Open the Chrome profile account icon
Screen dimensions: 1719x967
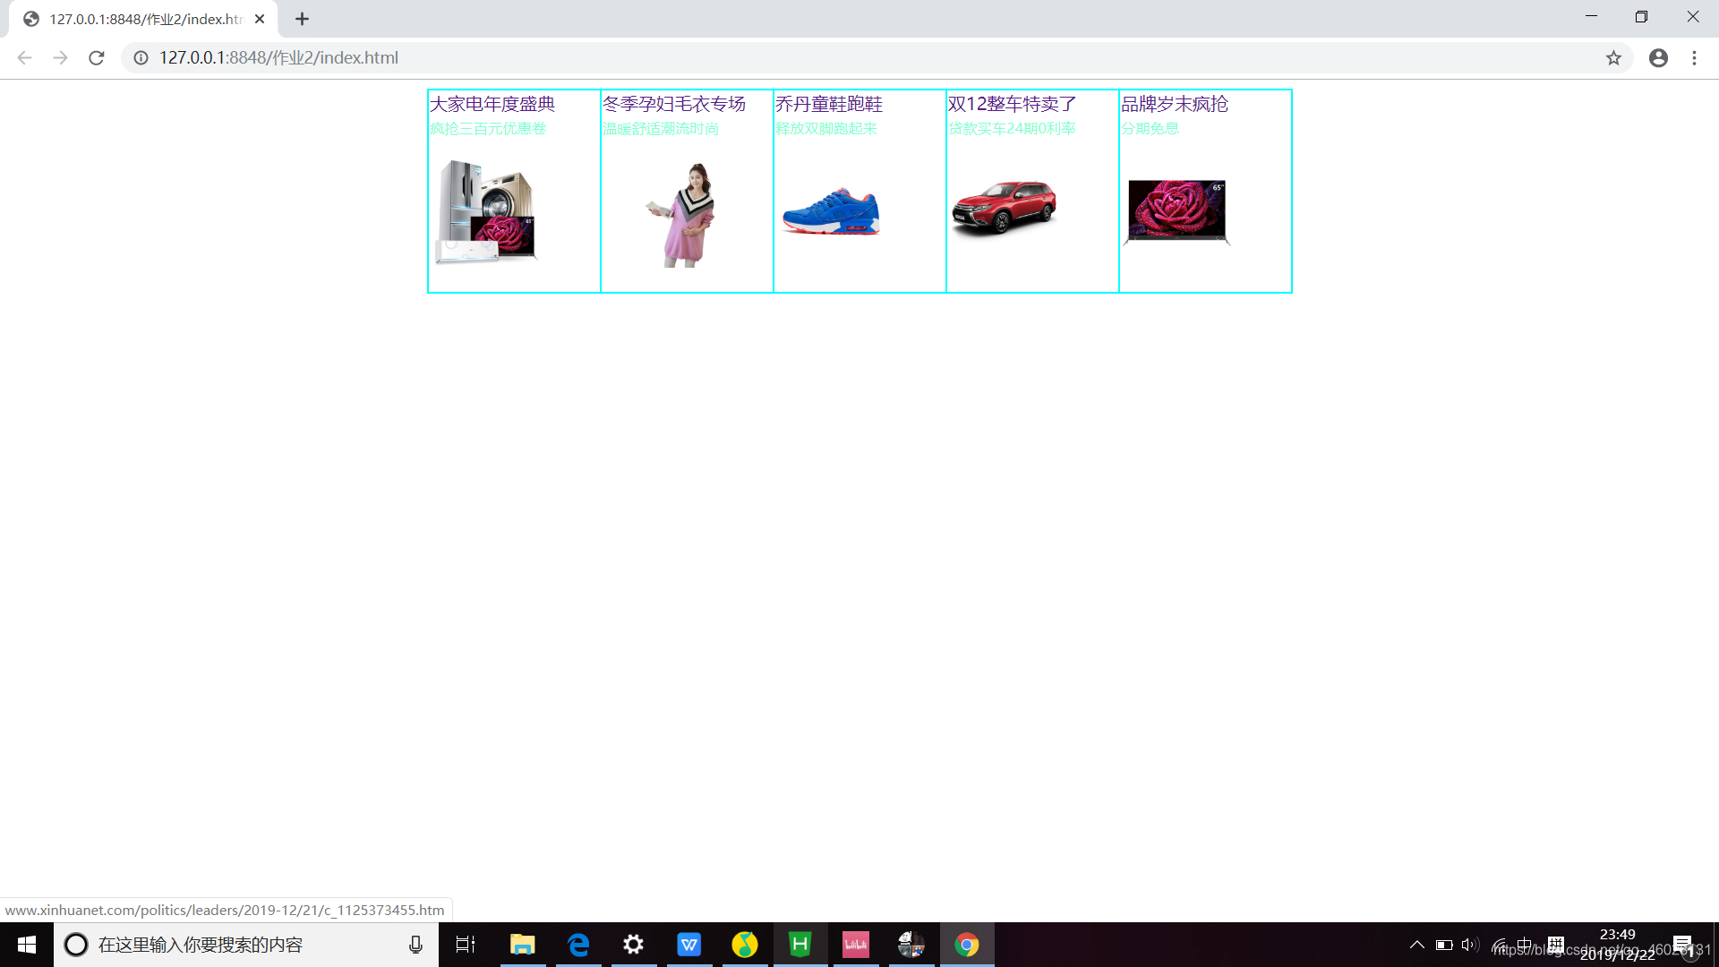(1658, 58)
